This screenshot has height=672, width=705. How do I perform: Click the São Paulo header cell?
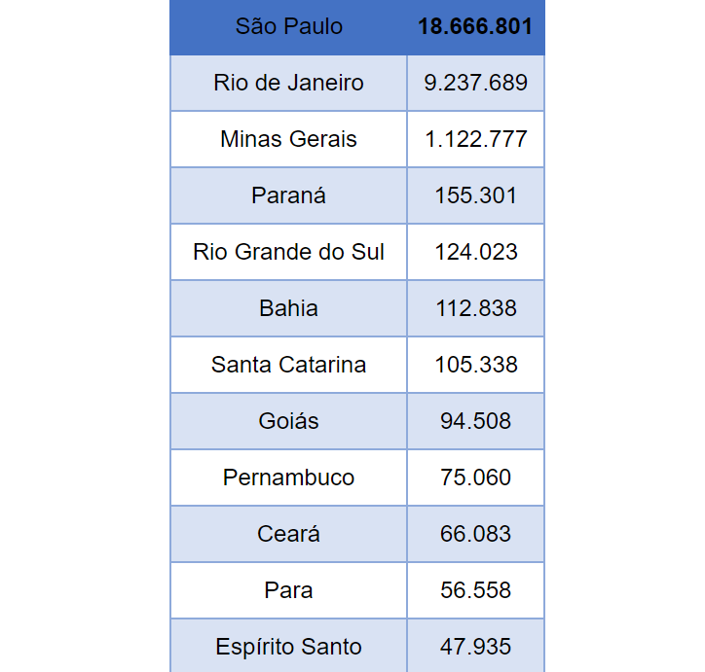point(288,26)
